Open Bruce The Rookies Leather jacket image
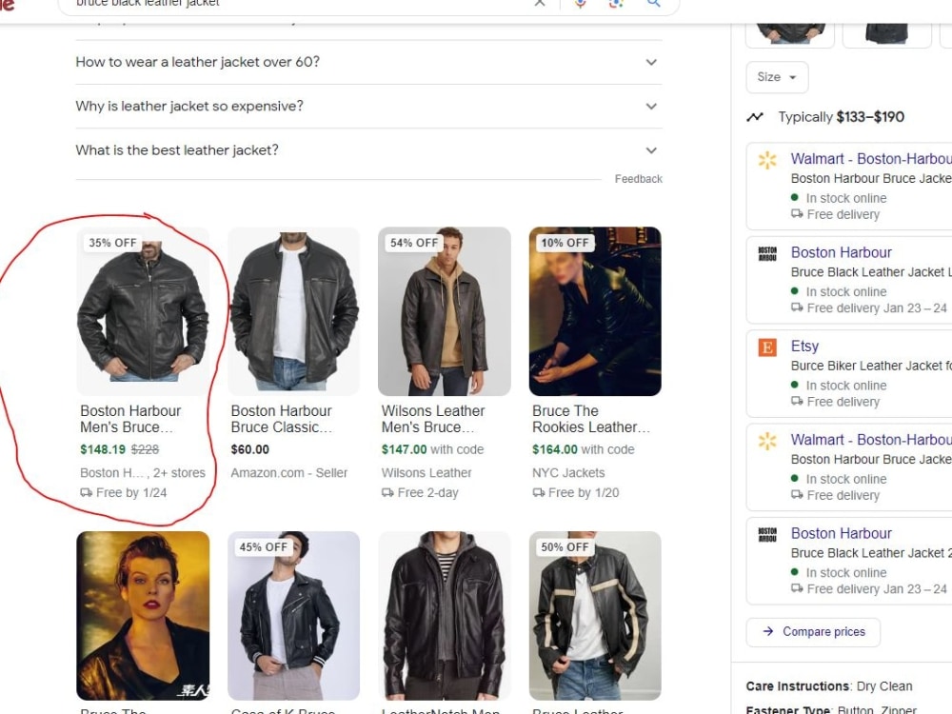Viewport: 952px width, 714px height. click(x=595, y=311)
